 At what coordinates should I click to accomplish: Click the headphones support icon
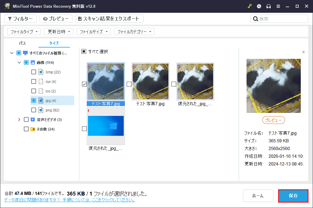(x=269, y=6)
